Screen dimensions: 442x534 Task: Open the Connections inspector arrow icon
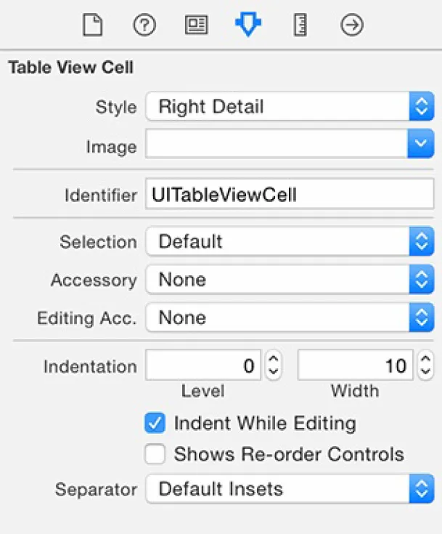coord(352,26)
